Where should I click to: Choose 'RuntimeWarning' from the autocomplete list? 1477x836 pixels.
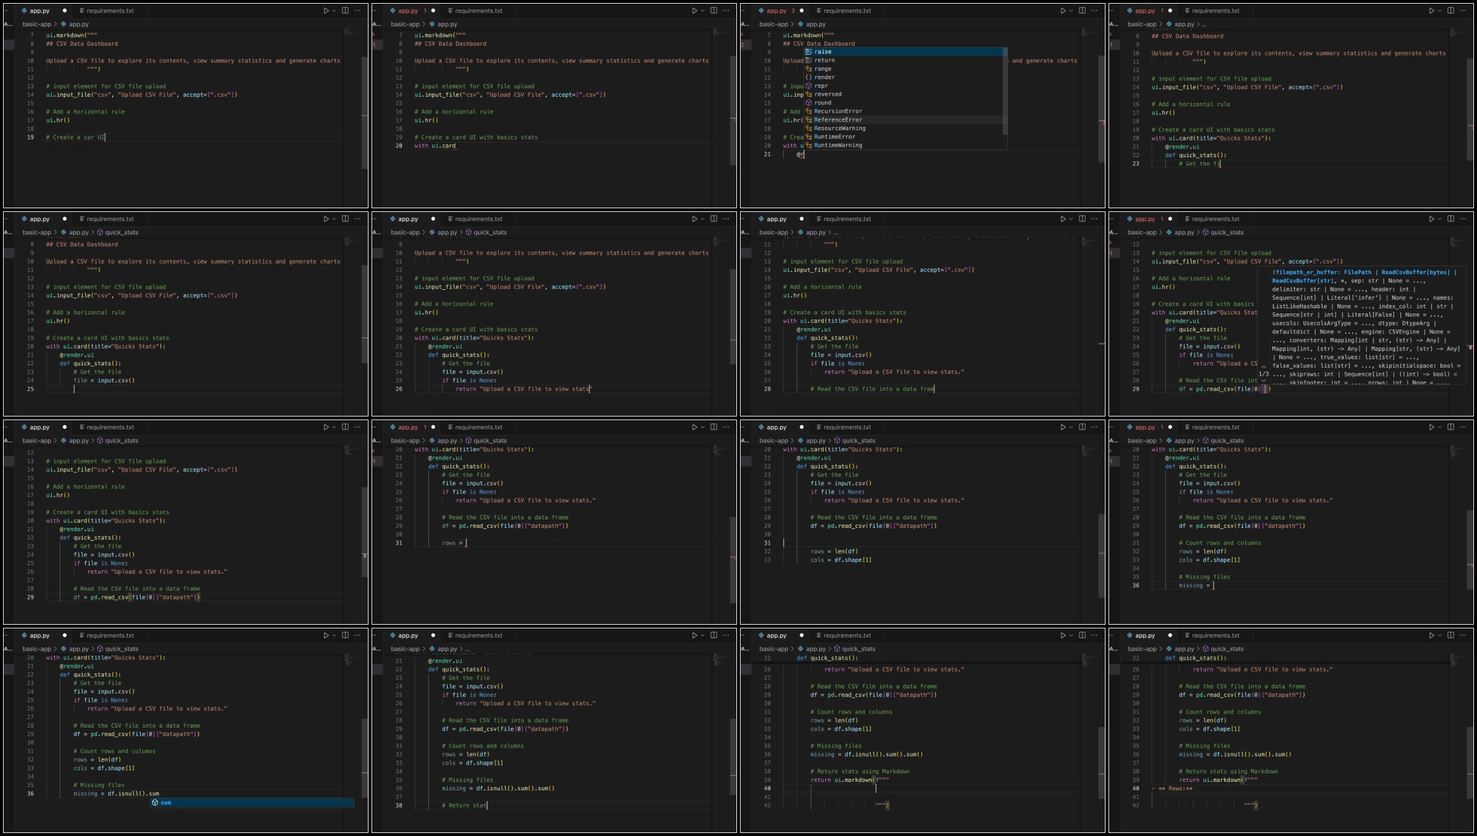point(903,146)
